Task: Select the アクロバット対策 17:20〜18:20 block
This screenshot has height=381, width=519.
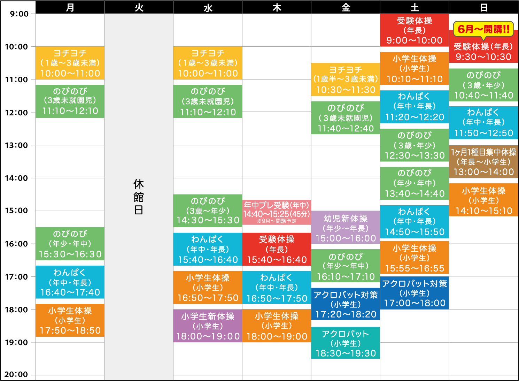Action: point(346,304)
